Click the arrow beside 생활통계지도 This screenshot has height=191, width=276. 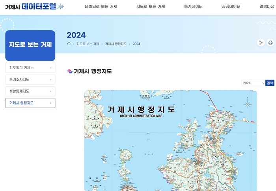[x=51, y=91]
